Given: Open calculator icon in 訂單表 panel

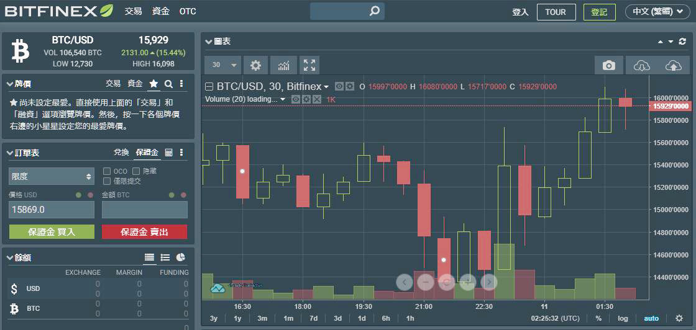Looking at the screenshot, I should click(168, 153).
